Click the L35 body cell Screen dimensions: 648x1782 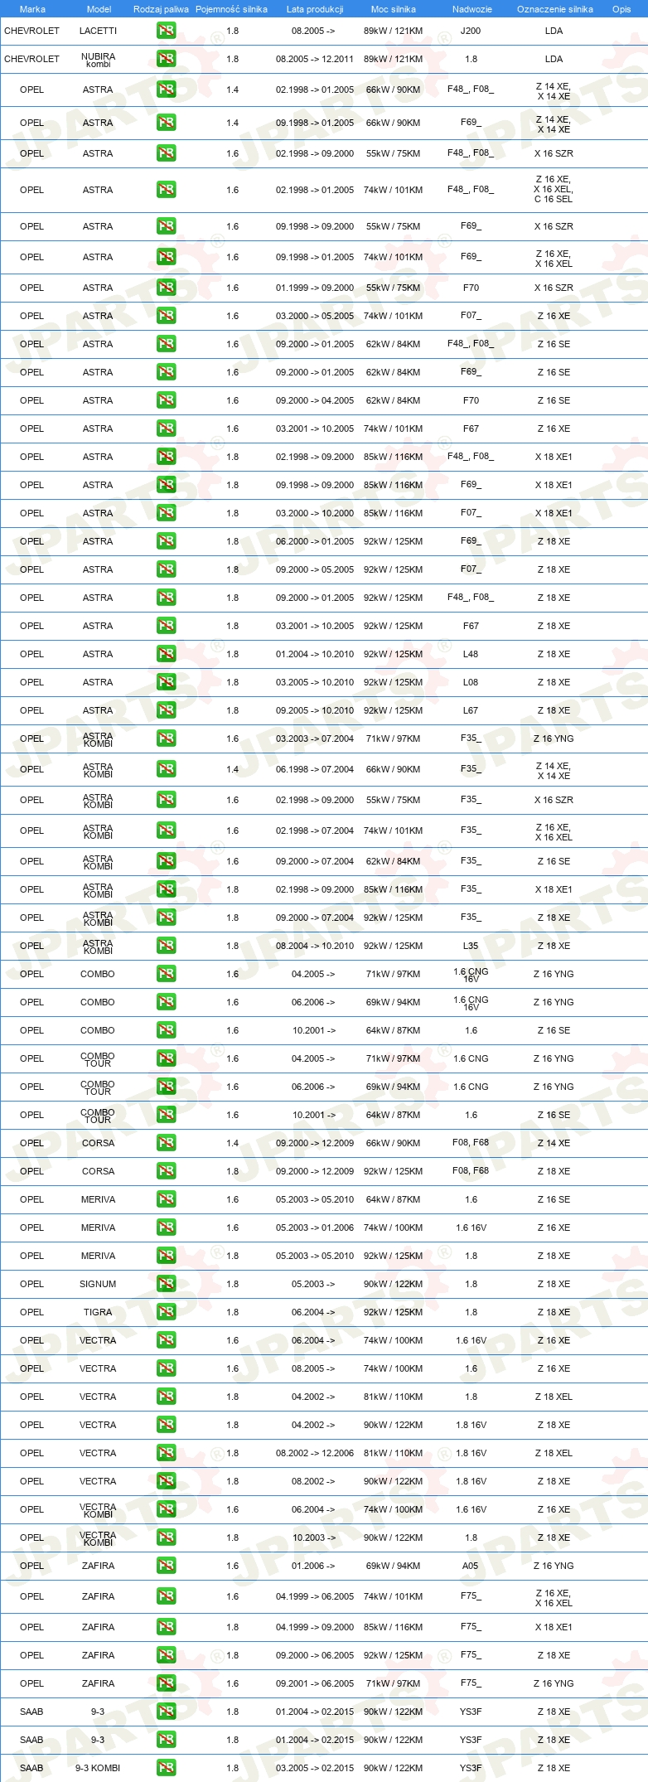pyautogui.click(x=471, y=946)
